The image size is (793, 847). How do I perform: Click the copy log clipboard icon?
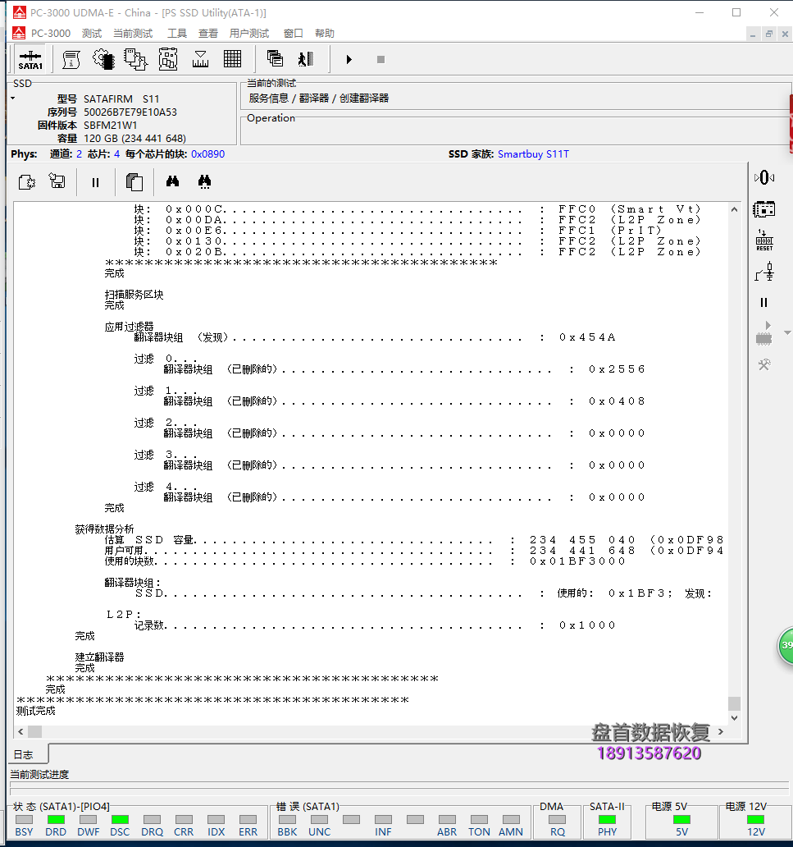tap(134, 182)
